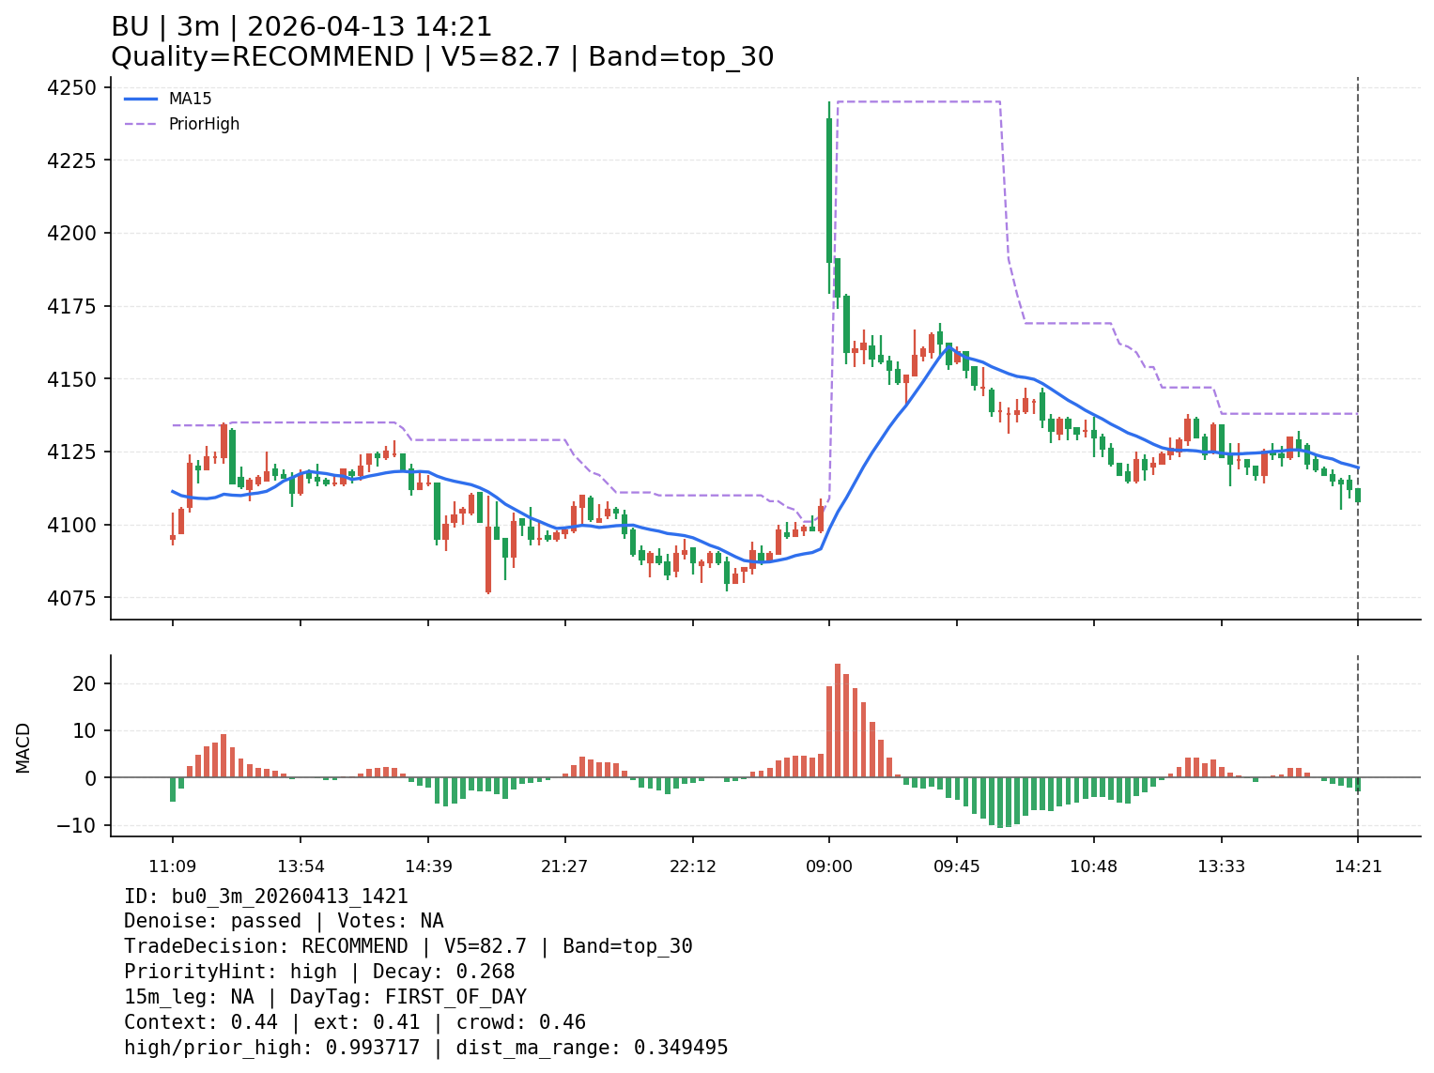Image resolution: width=1434 pixels, height=1073 pixels.
Task: Click the ID bu0_3m_20260413_1421 text
Action: coord(266,897)
